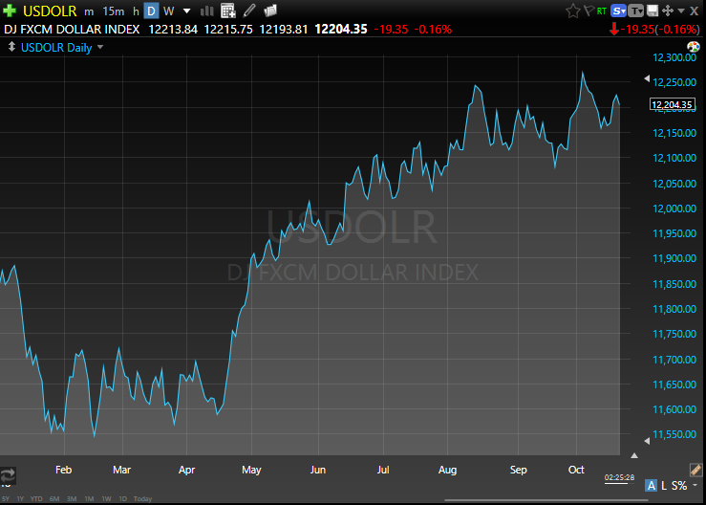Image resolution: width=706 pixels, height=505 pixels.
Task: Click the upper left-pointing triangle scale marker
Action: click(x=647, y=78)
